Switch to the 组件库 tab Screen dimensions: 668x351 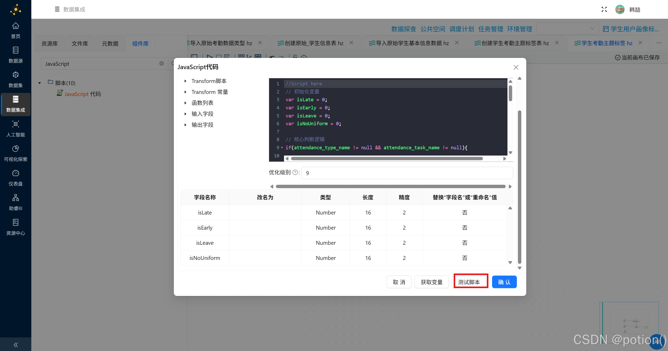pos(140,43)
